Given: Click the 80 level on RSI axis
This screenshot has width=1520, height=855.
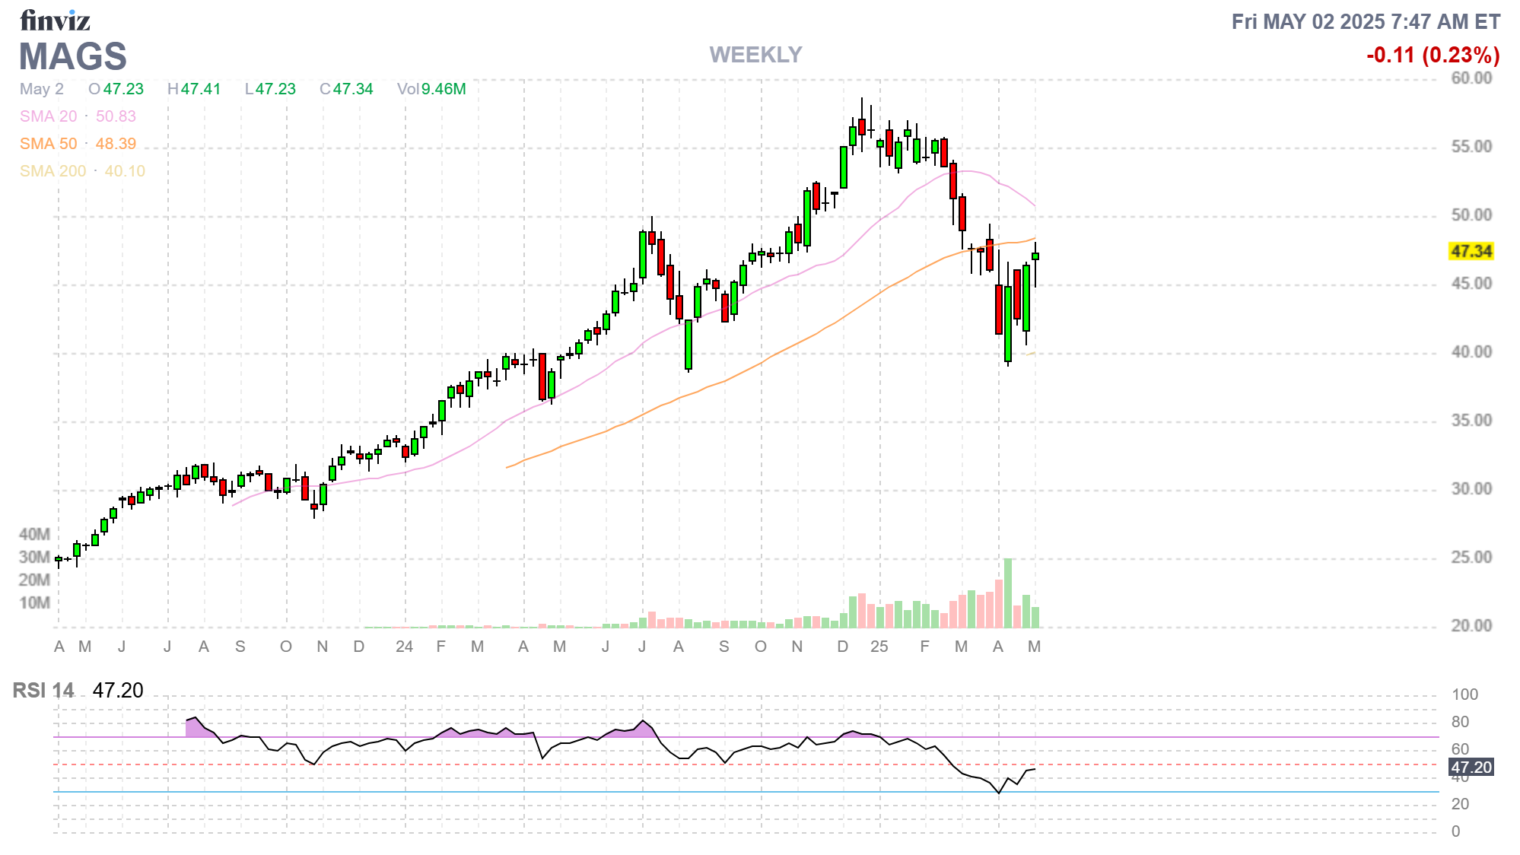Looking at the screenshot, I should (x=1460, y=722).
